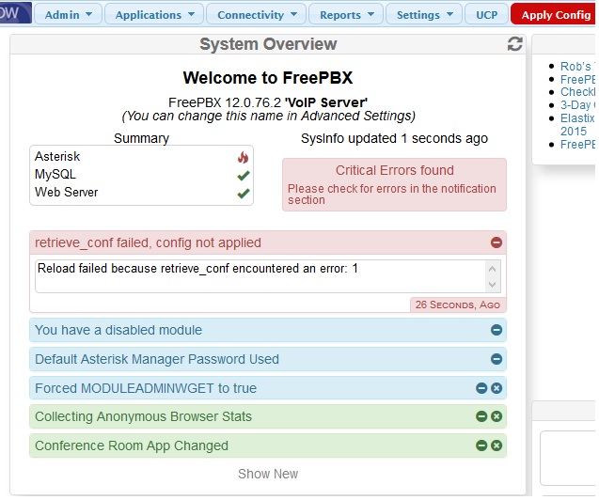Click 'retrieve_conf failed, config not applied' header
599x500 pixels.
pos(268,242)
